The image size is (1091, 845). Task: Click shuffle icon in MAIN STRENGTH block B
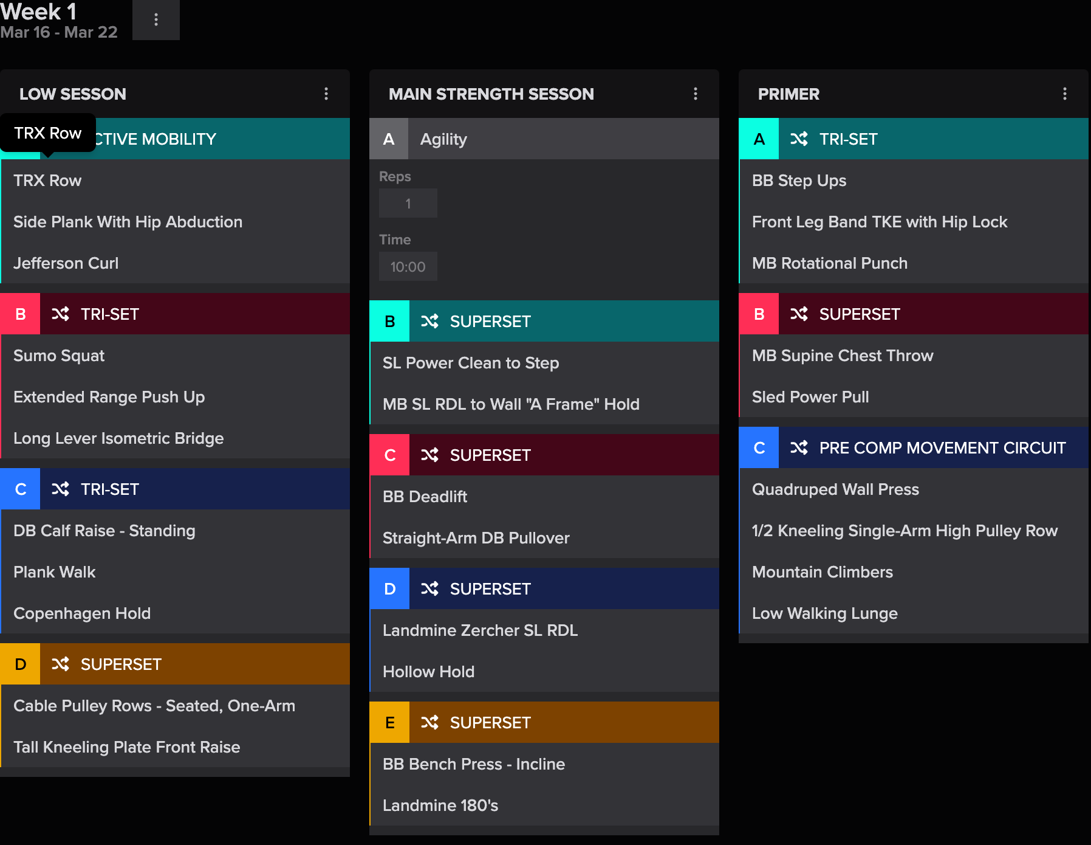click(x=429, y=321)
